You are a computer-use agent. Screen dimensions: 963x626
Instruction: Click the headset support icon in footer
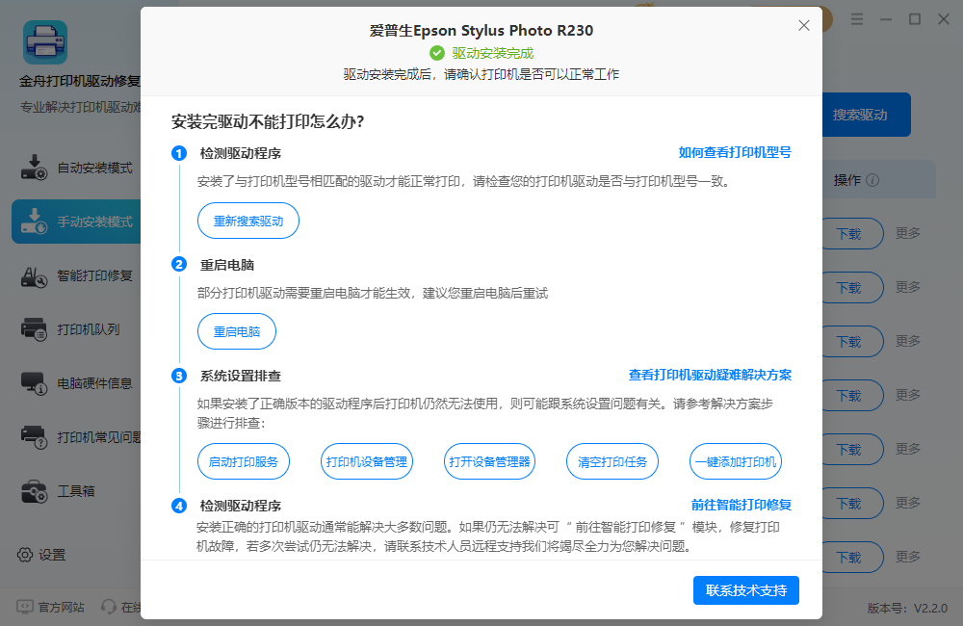point(109,607)
